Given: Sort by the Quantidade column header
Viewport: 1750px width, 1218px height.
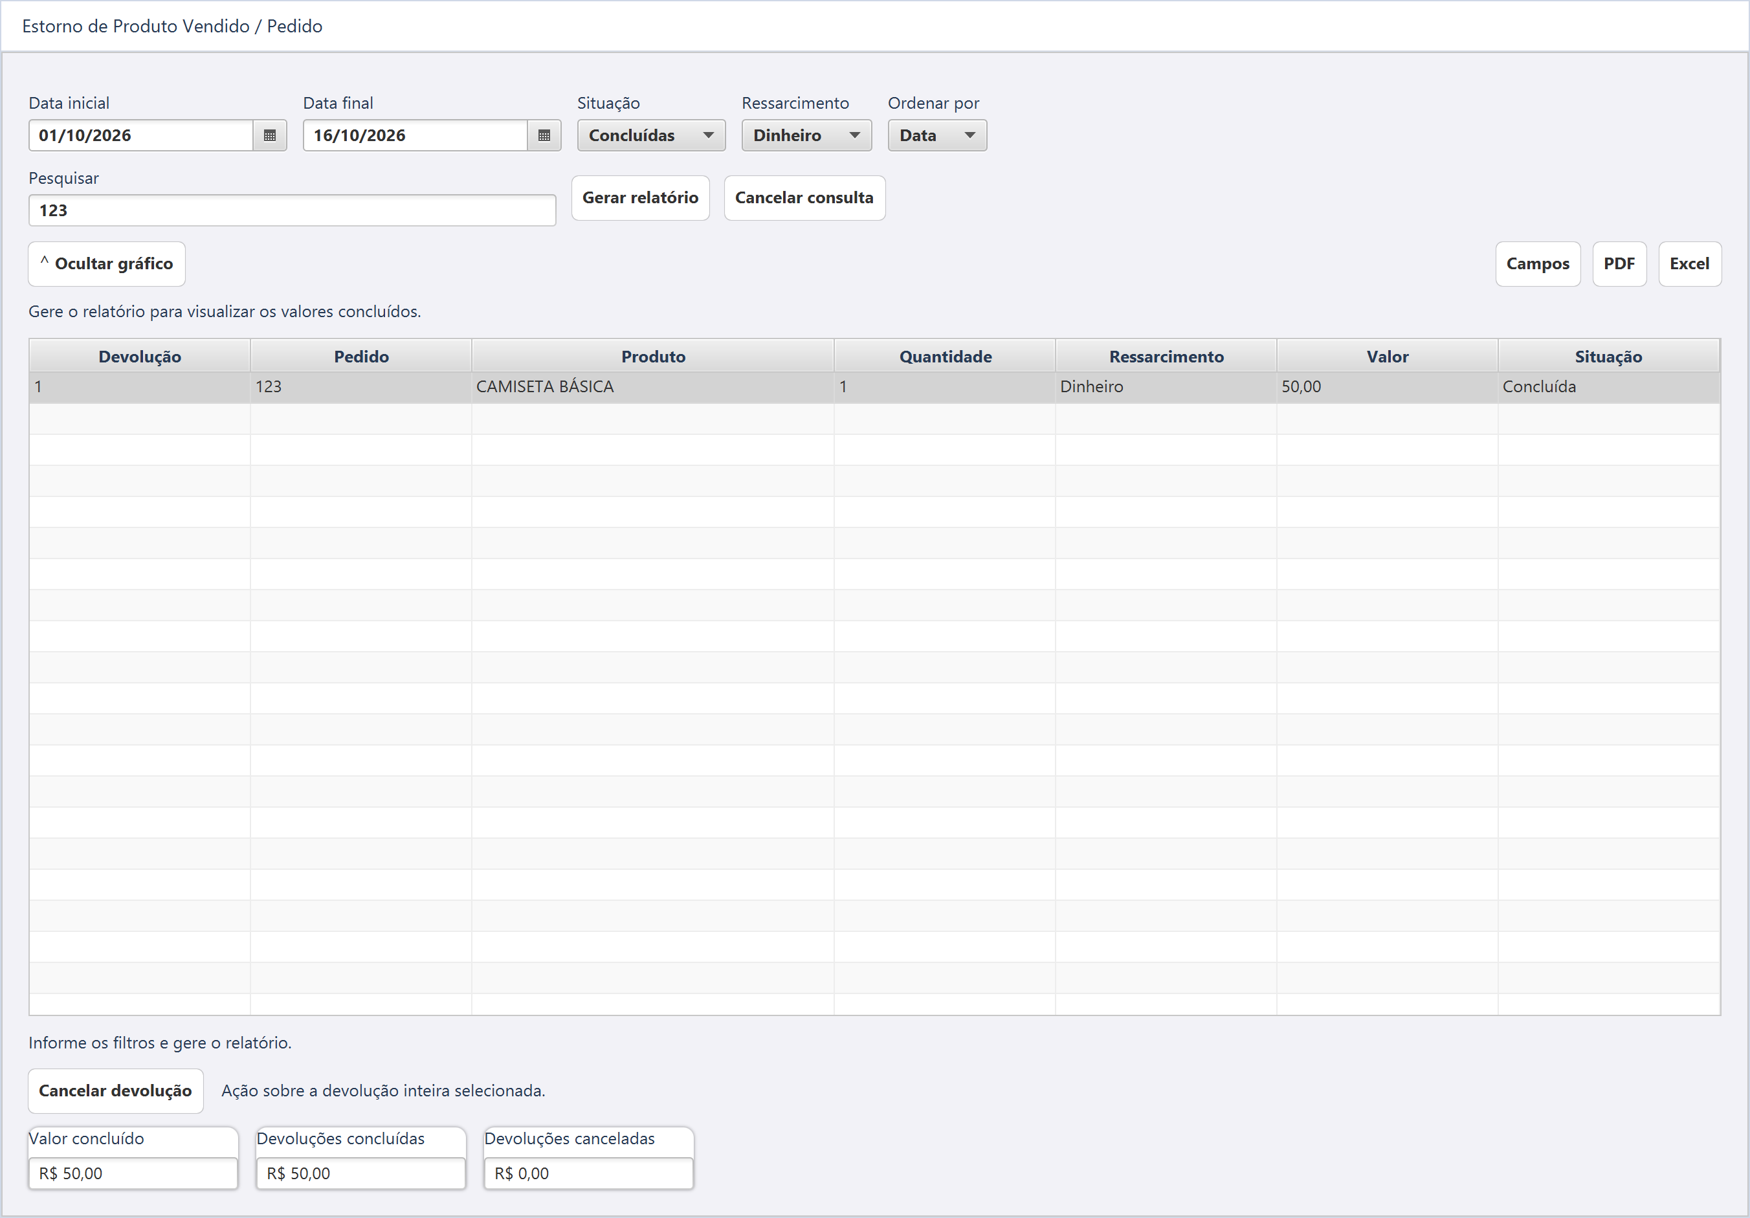Looking at the screenshot, I should [945, 356].
